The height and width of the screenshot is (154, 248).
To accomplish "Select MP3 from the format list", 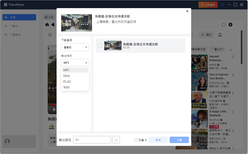I will click(x=75, y=70).
